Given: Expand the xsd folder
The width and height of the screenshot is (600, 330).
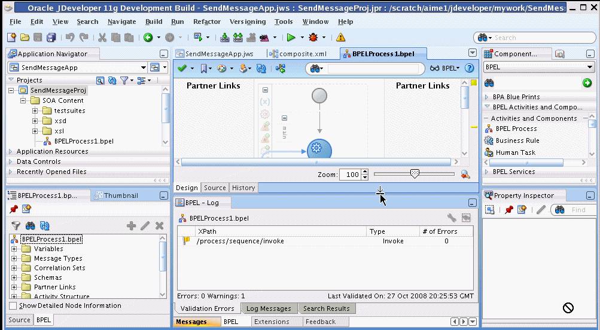Looking at the screenshot, I should coord(35,121).
